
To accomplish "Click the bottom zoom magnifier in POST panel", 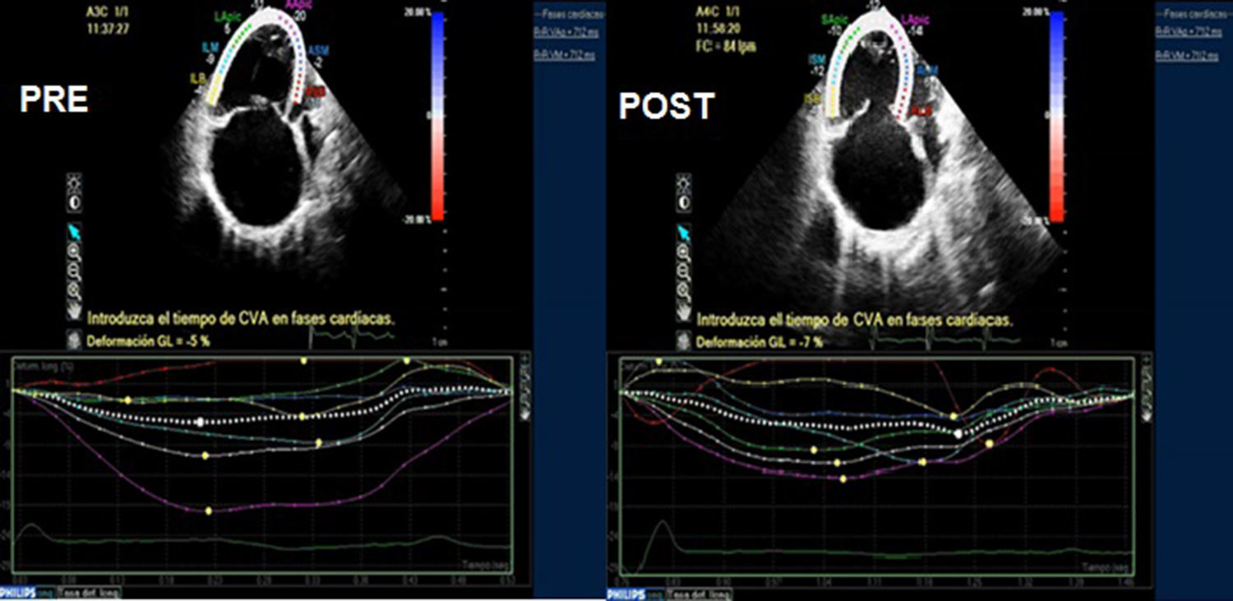I will point(681,289).
